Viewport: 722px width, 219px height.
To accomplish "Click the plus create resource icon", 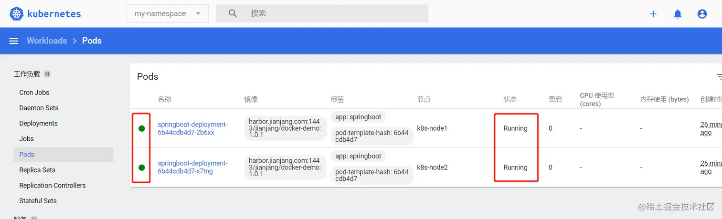I will pyautogui.click(x=653, y=14).
